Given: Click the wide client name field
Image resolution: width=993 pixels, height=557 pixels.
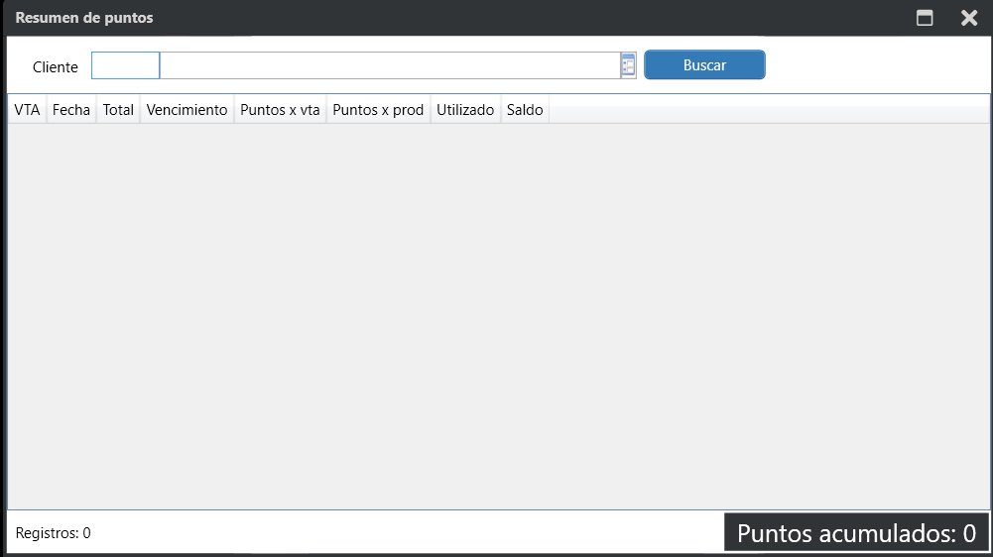Looking at the screenshot, I should click(390, 66).
